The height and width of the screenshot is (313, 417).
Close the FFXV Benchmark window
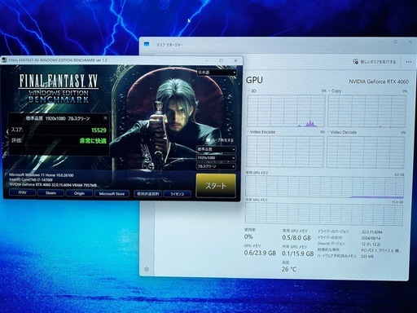pyautogui.click(x=235, y=60)
